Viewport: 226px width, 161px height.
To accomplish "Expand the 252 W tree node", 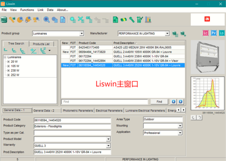I will click(8, 75).
